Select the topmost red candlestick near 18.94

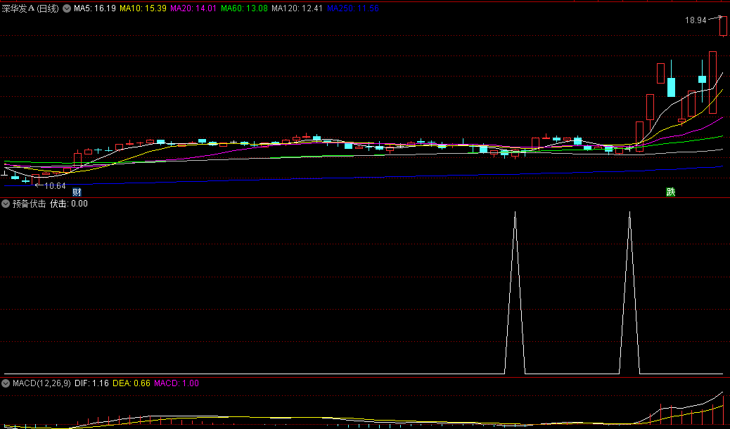(x=722, y=26)
